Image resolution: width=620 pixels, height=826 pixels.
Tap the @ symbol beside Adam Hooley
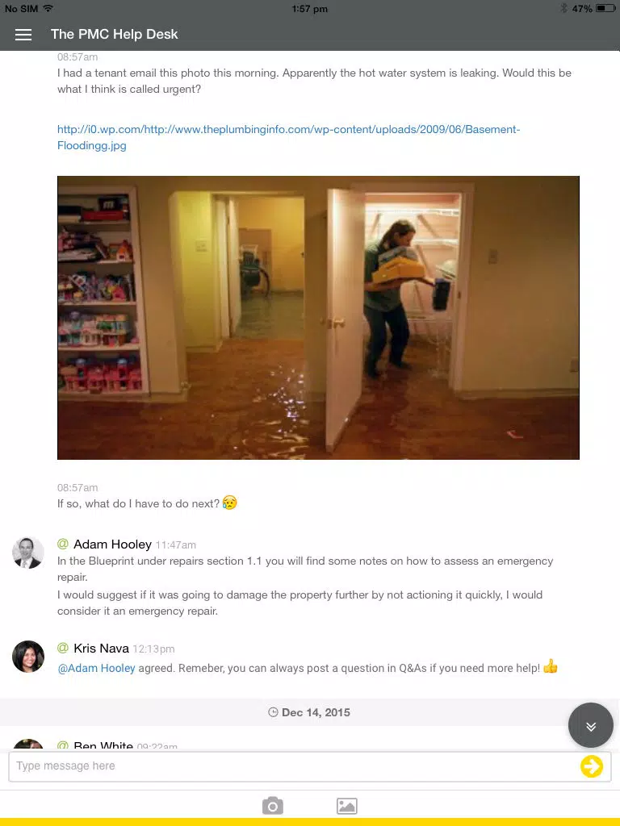pos(63,544)
